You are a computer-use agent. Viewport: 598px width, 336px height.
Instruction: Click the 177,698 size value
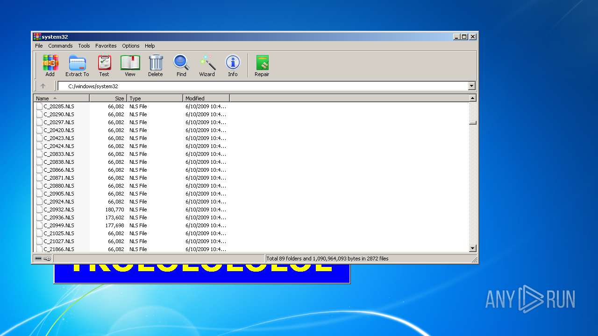click(x=114, y=225)
